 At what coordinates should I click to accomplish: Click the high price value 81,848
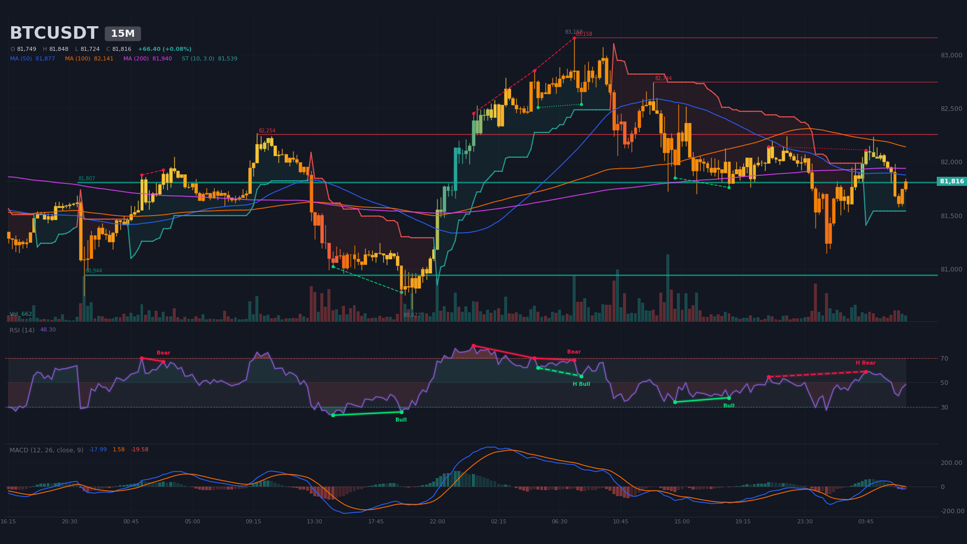pos(59,49)
